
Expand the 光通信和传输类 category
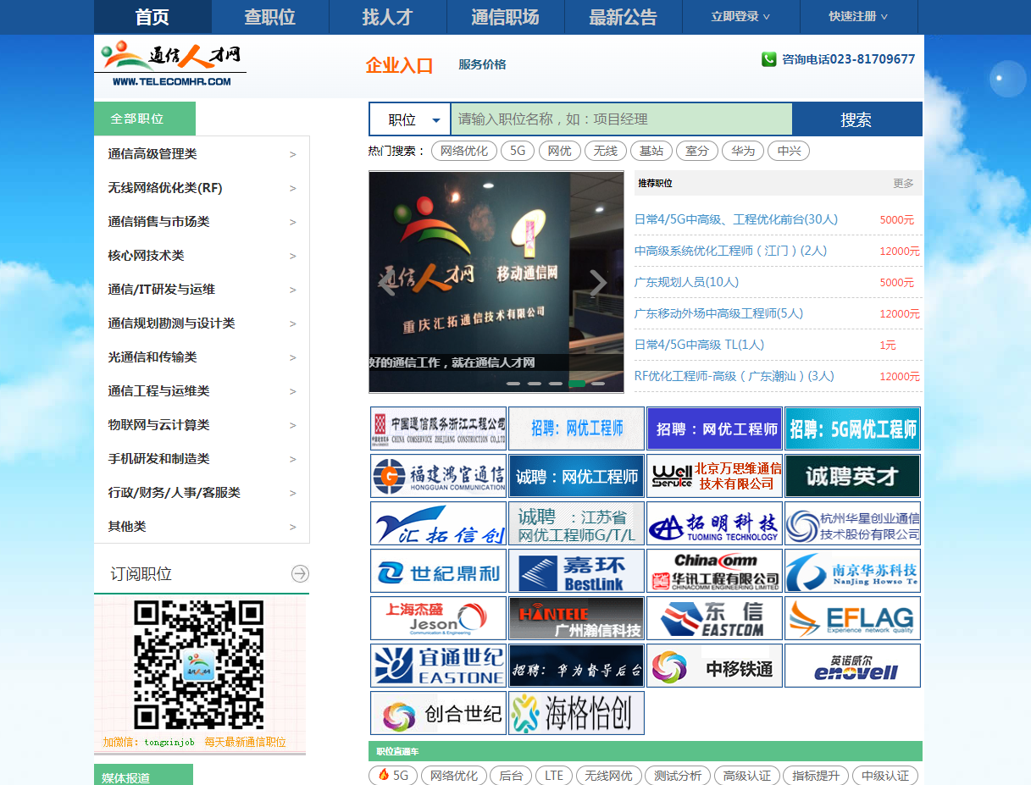point(202,357)
